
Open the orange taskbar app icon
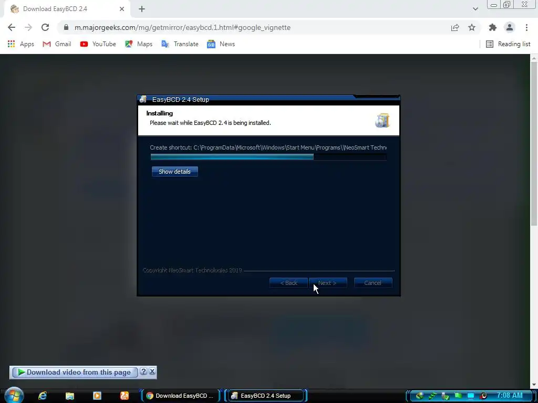tap(124, 396)
